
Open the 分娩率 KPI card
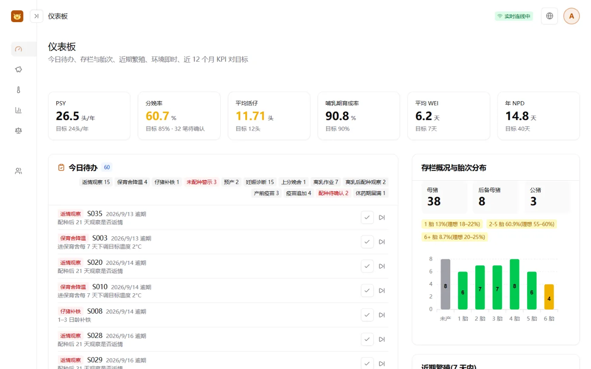[179, 116]
